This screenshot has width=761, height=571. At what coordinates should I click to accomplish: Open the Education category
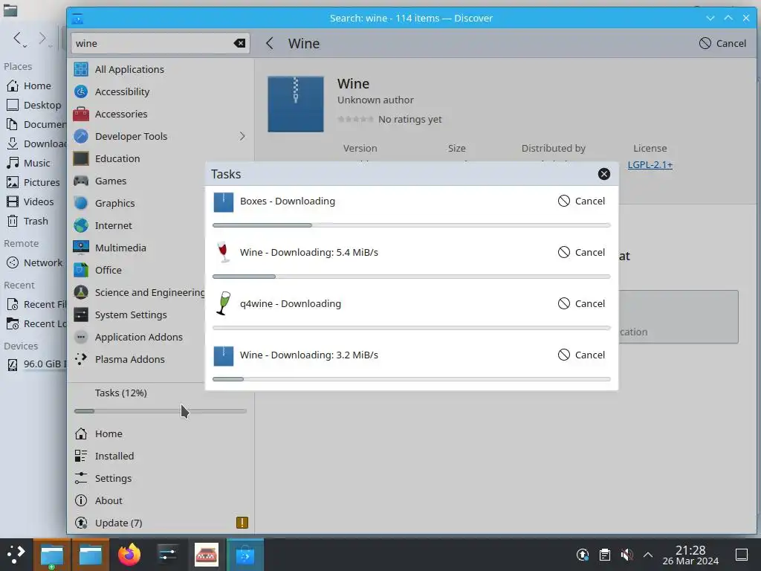coord(159,159)
